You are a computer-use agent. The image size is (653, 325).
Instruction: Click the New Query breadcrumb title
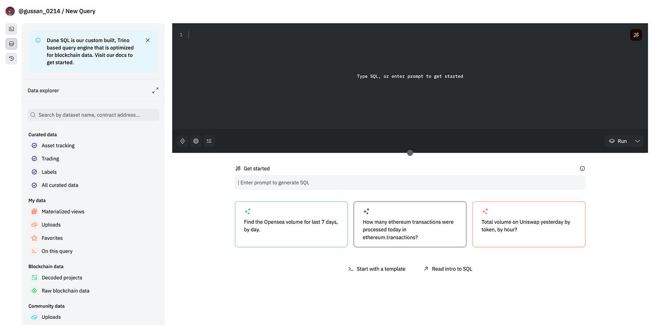(x=80, y=11)
